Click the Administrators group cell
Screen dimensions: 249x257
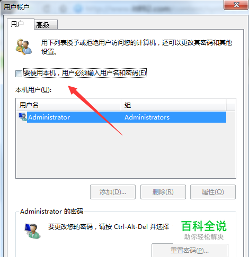tap(147, 117)
